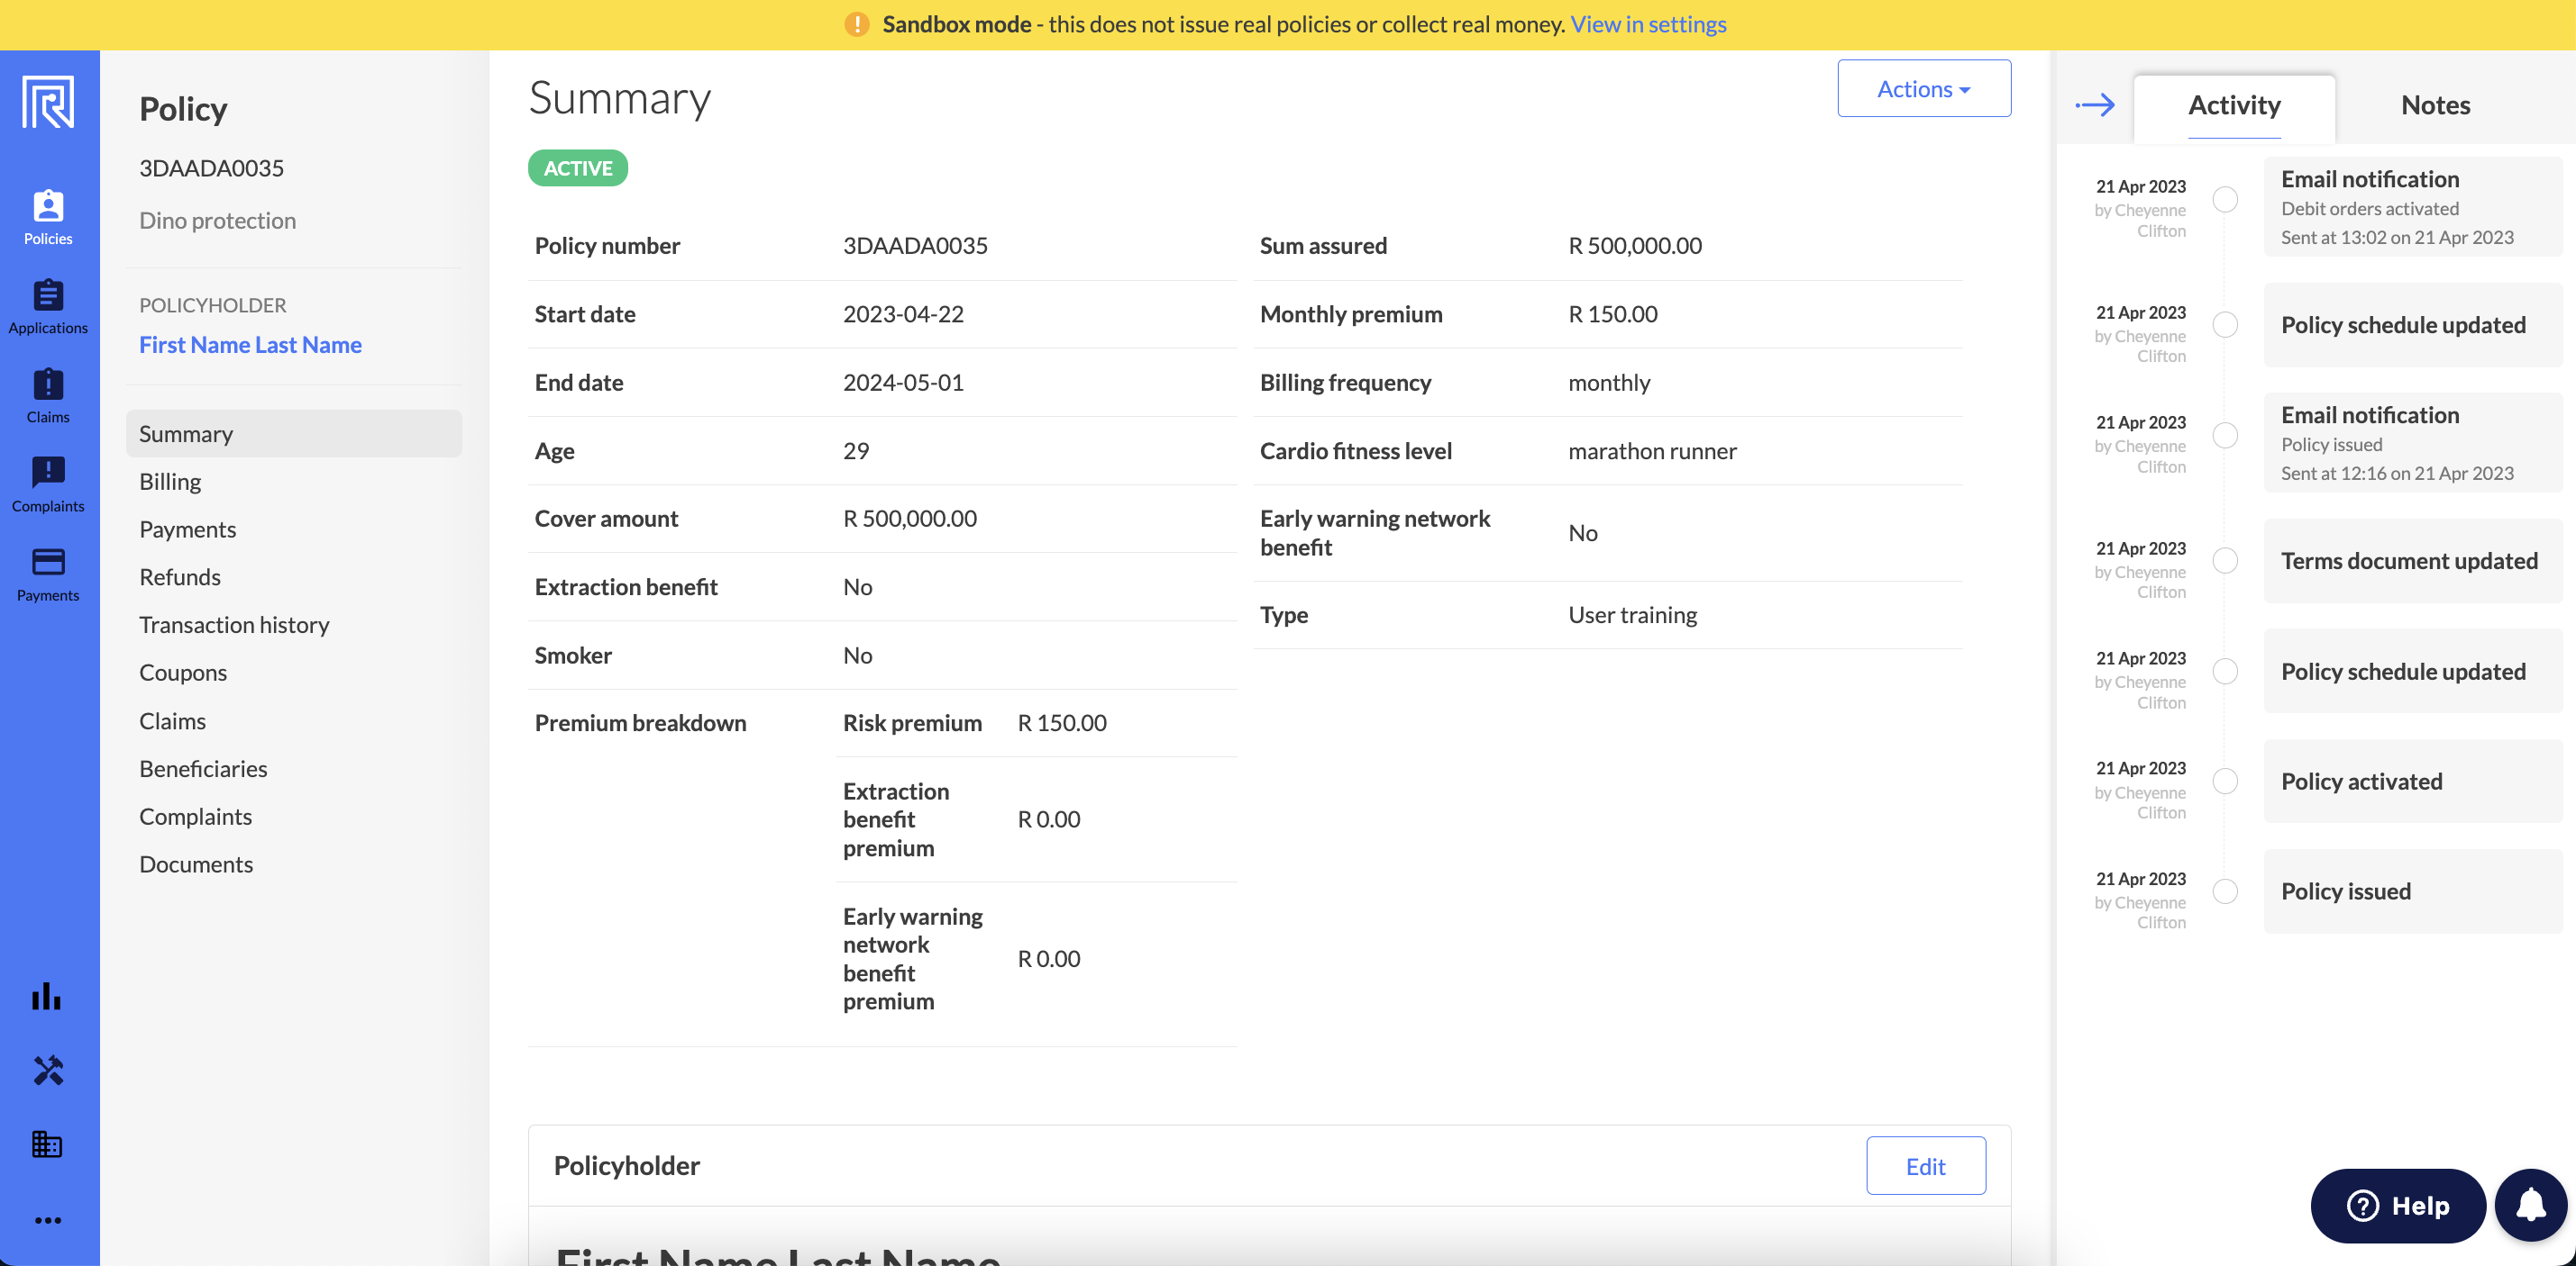Open the organization building icon

pos(47,1144)
